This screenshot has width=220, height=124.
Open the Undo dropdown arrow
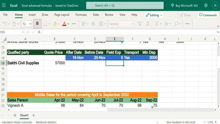click(8, 24)
